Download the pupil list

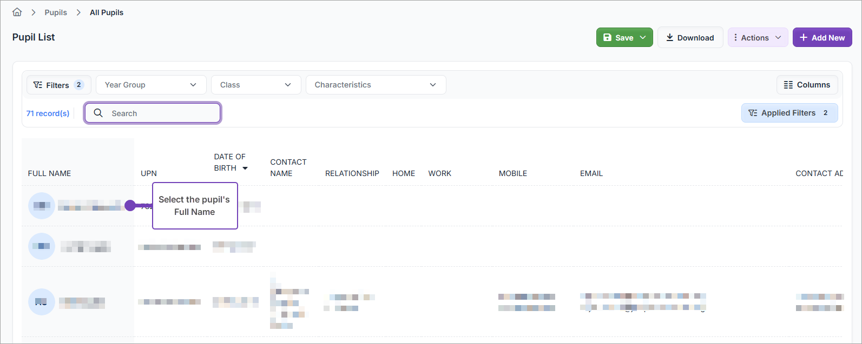pos(690,38)
